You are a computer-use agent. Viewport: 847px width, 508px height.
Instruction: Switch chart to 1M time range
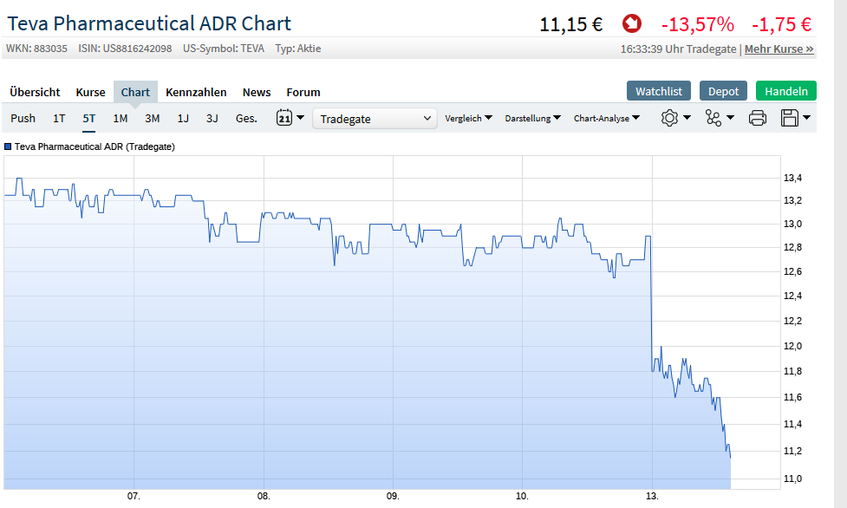point(120,118)
